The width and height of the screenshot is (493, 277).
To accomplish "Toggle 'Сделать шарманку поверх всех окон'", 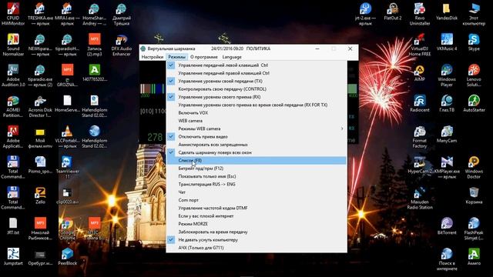I will (x=257, y=152).
